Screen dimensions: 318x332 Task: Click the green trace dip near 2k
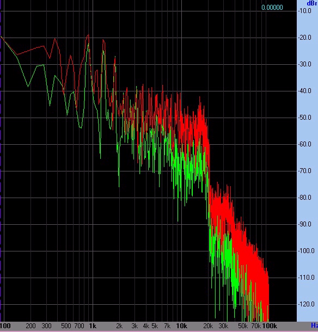[119, 186]
